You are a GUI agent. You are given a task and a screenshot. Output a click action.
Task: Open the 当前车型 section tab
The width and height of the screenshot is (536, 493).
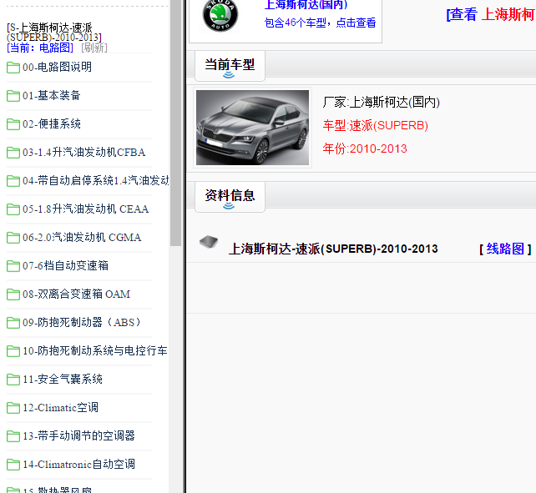(230, 66)
